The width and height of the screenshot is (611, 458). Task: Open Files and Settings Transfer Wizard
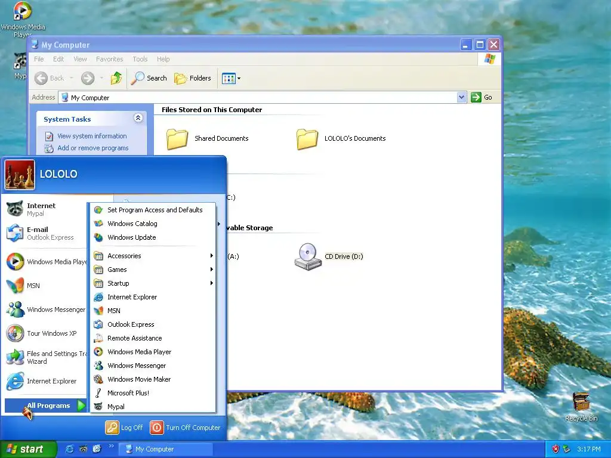pos(45,357)
